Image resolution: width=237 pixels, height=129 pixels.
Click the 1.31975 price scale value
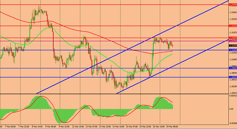click(x=233, y=32)
